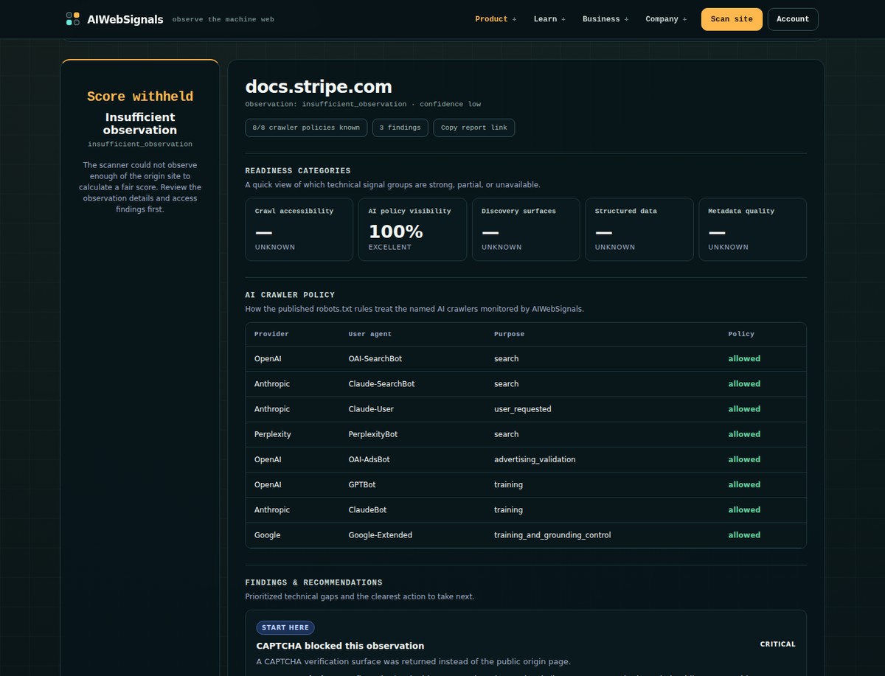Select the Claude-SearchBot user agent cell
This screenshot has height=676, width=885.
[x=382, y=384]
